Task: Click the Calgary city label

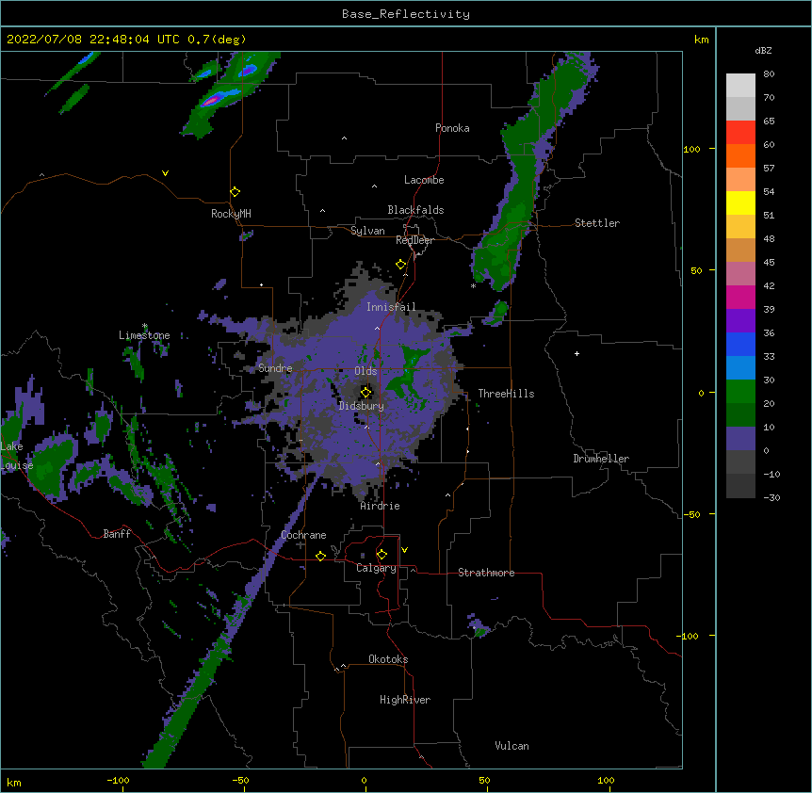Action: pos(376,568)
